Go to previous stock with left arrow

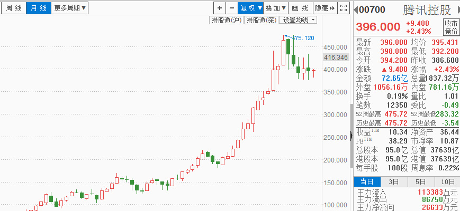[x=356, y=9]
